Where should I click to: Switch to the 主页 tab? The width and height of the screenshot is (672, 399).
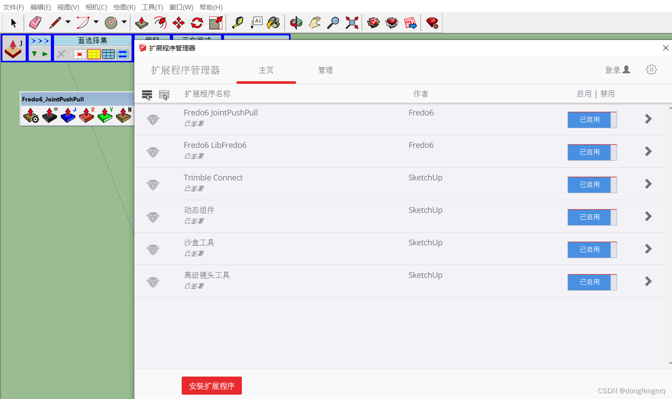(x=266, y=70)
